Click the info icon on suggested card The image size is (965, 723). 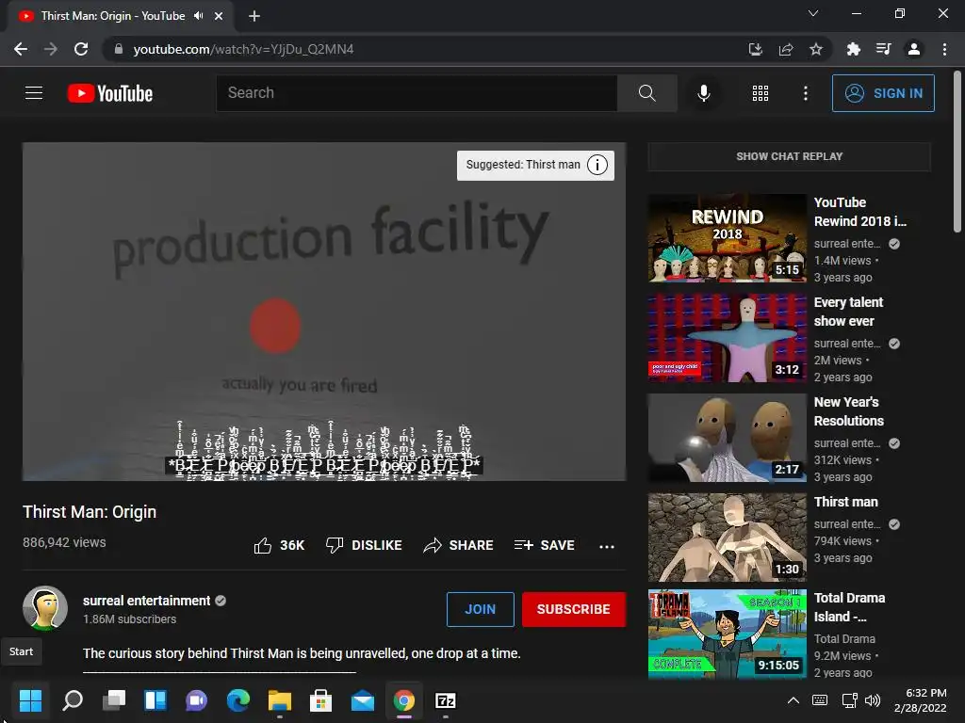click(x=597, y=165)
